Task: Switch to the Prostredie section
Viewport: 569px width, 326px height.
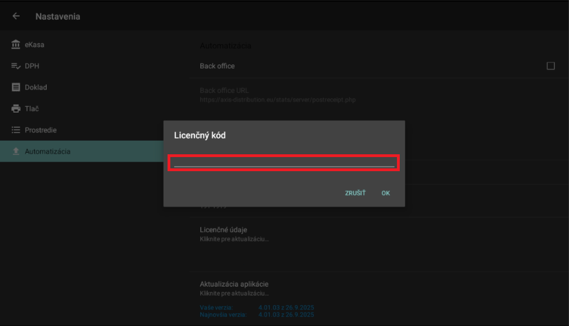Action: tap(40, 130)
